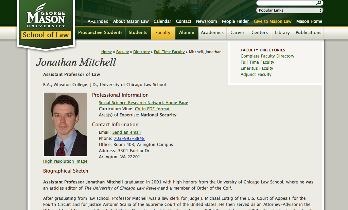This screenshot has height=210, width=348.
Task: Click the Home breadcrumb link
Action: 106,52
